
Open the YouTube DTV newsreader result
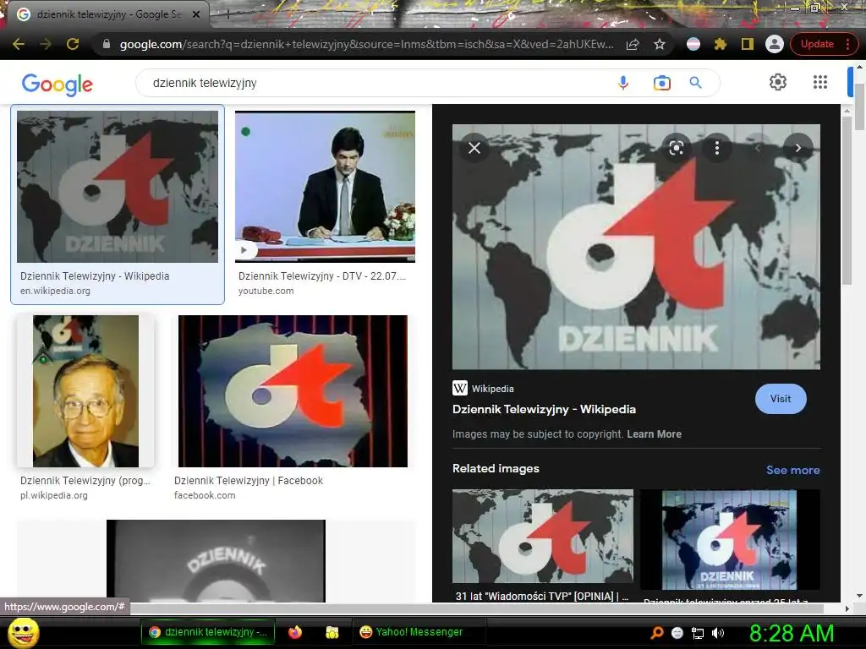(325, 187)
